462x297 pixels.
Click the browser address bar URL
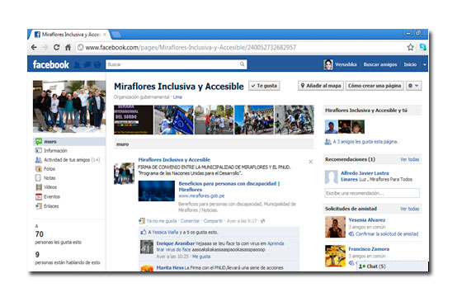[191, 48]
